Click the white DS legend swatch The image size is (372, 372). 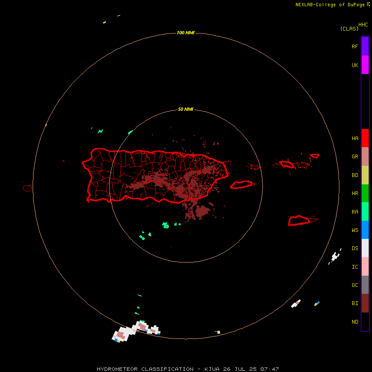365,248
